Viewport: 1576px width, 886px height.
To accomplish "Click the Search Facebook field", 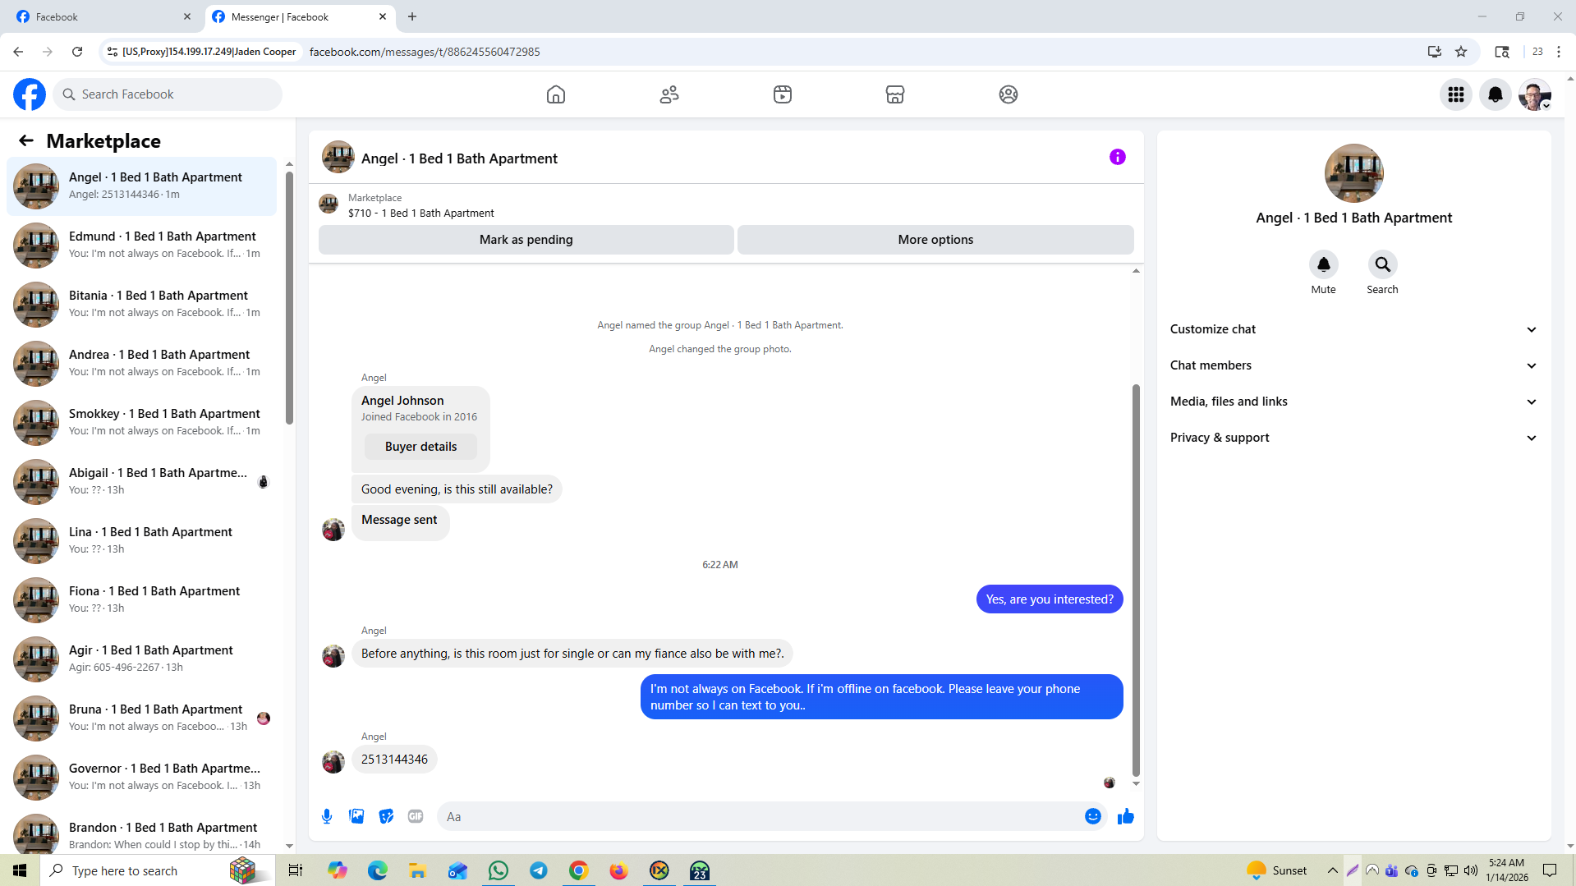I will [168, 94].
